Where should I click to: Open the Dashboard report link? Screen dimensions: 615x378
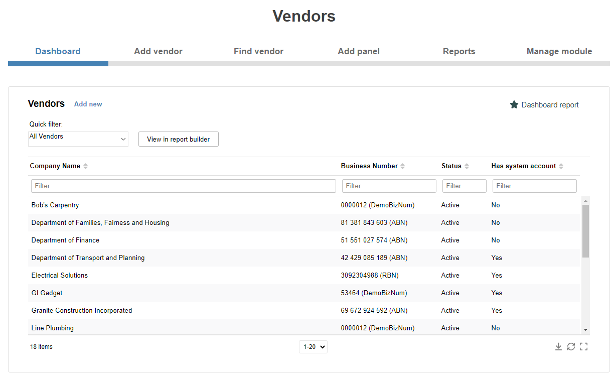click(x=550, y=105)
